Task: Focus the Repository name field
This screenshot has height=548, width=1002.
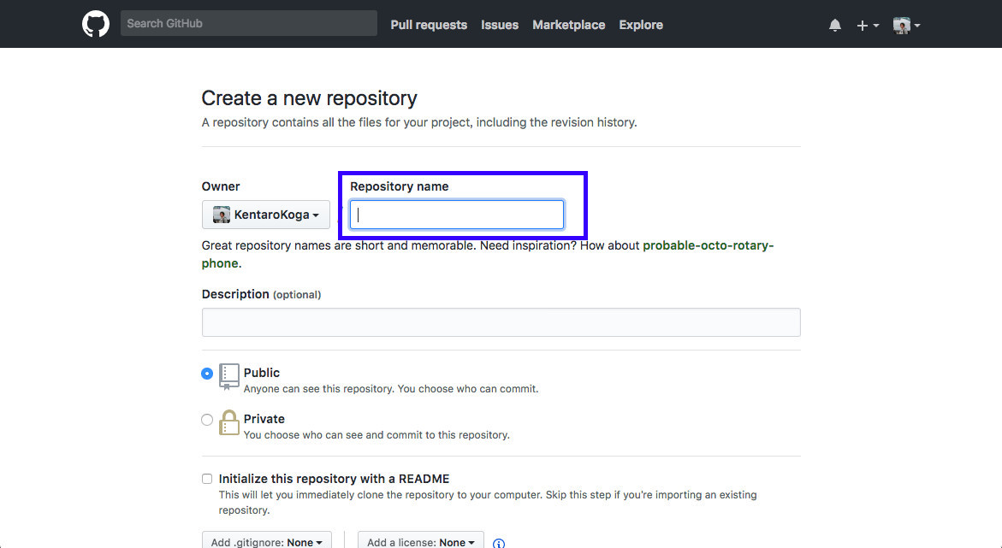Action: (457, 215)
